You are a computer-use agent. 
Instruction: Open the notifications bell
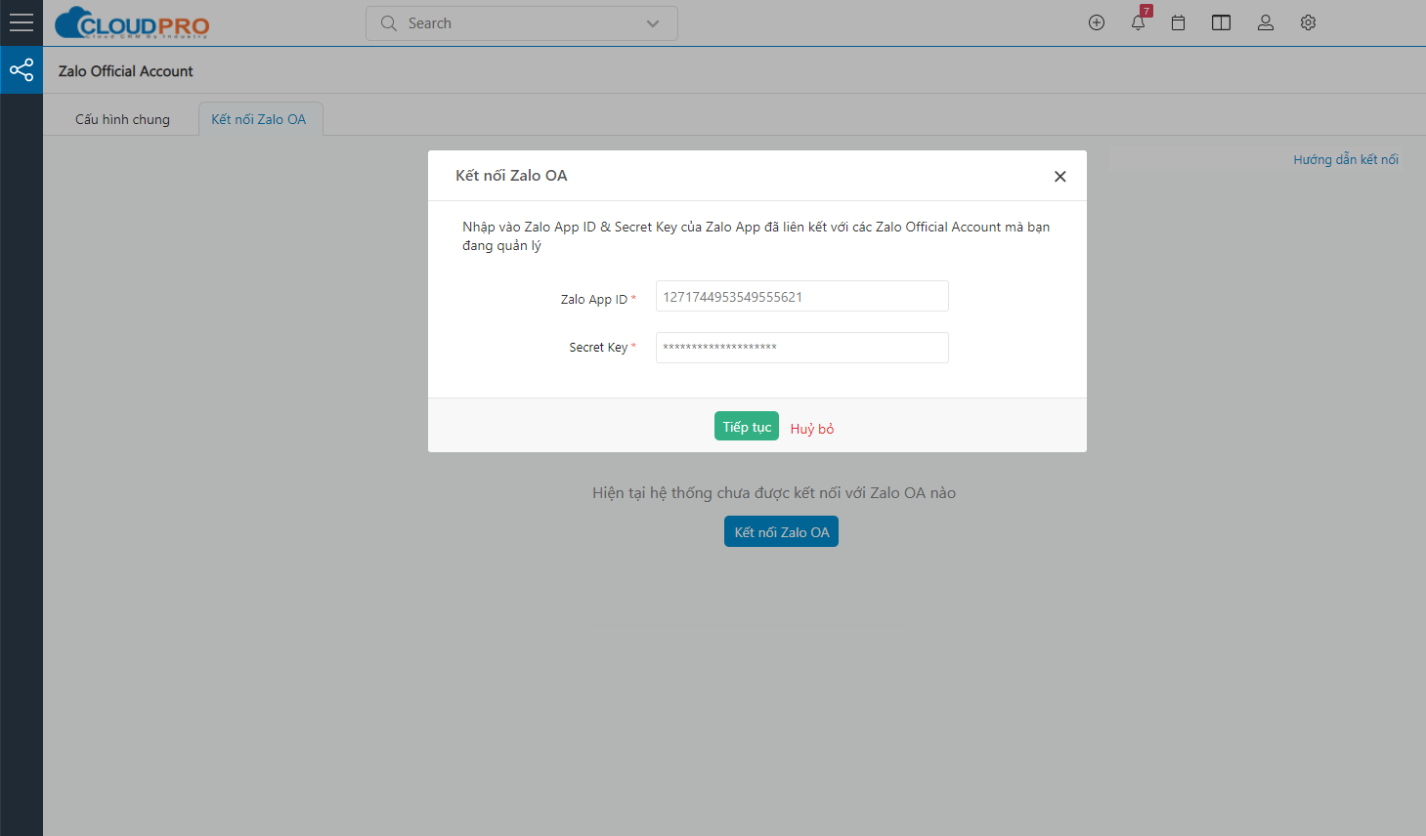pos(1138,22)
